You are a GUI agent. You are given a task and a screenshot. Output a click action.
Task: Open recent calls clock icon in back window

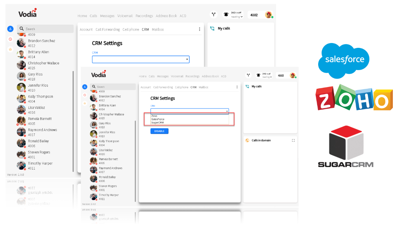tap(10, 39)
